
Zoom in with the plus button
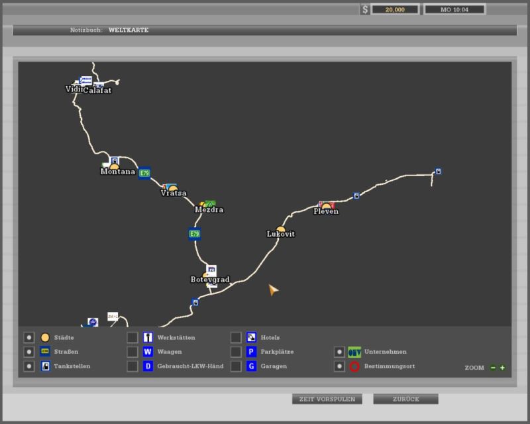click(502, 368)
